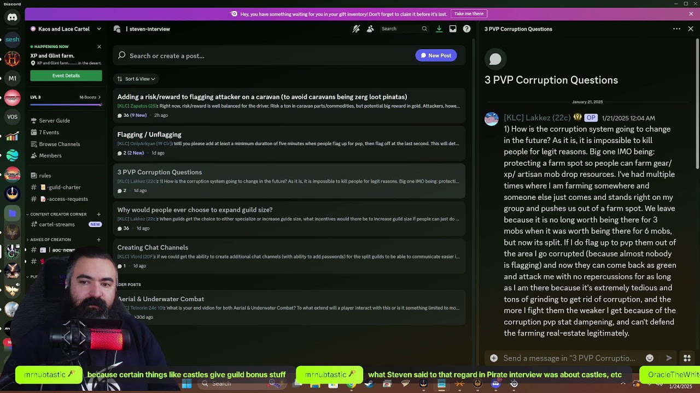Open apps launcher icon in message box

[687, 358]
